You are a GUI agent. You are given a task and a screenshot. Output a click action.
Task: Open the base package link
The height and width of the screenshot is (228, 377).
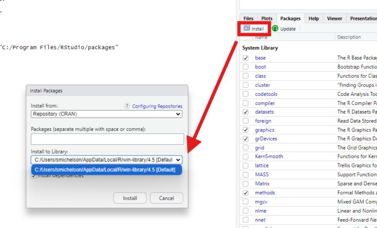click(x=260, y=58)
